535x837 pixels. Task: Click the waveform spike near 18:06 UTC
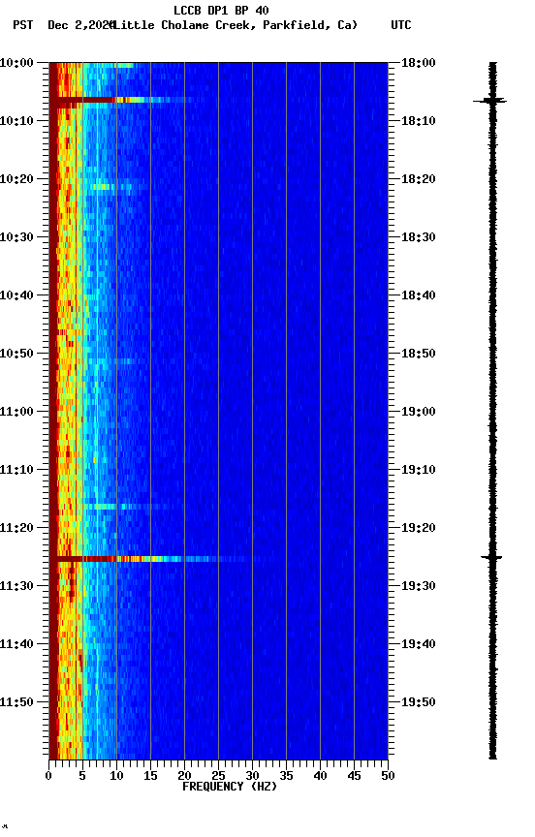click(490, 101)
